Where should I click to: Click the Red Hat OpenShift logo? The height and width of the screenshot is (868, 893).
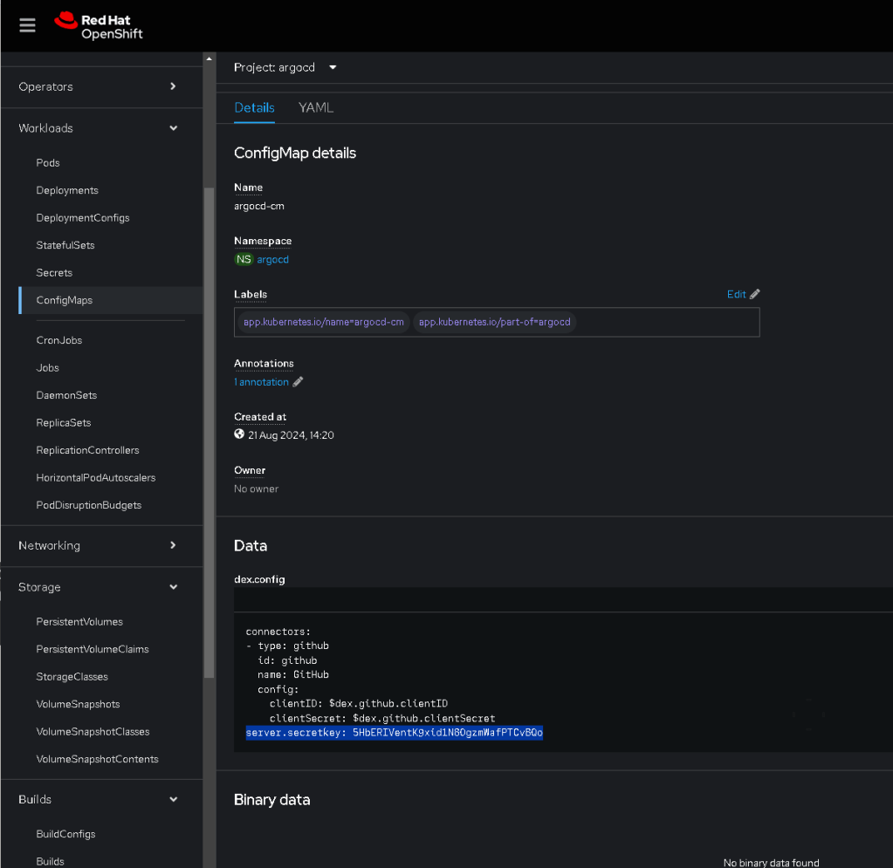(x=99, y=26)
